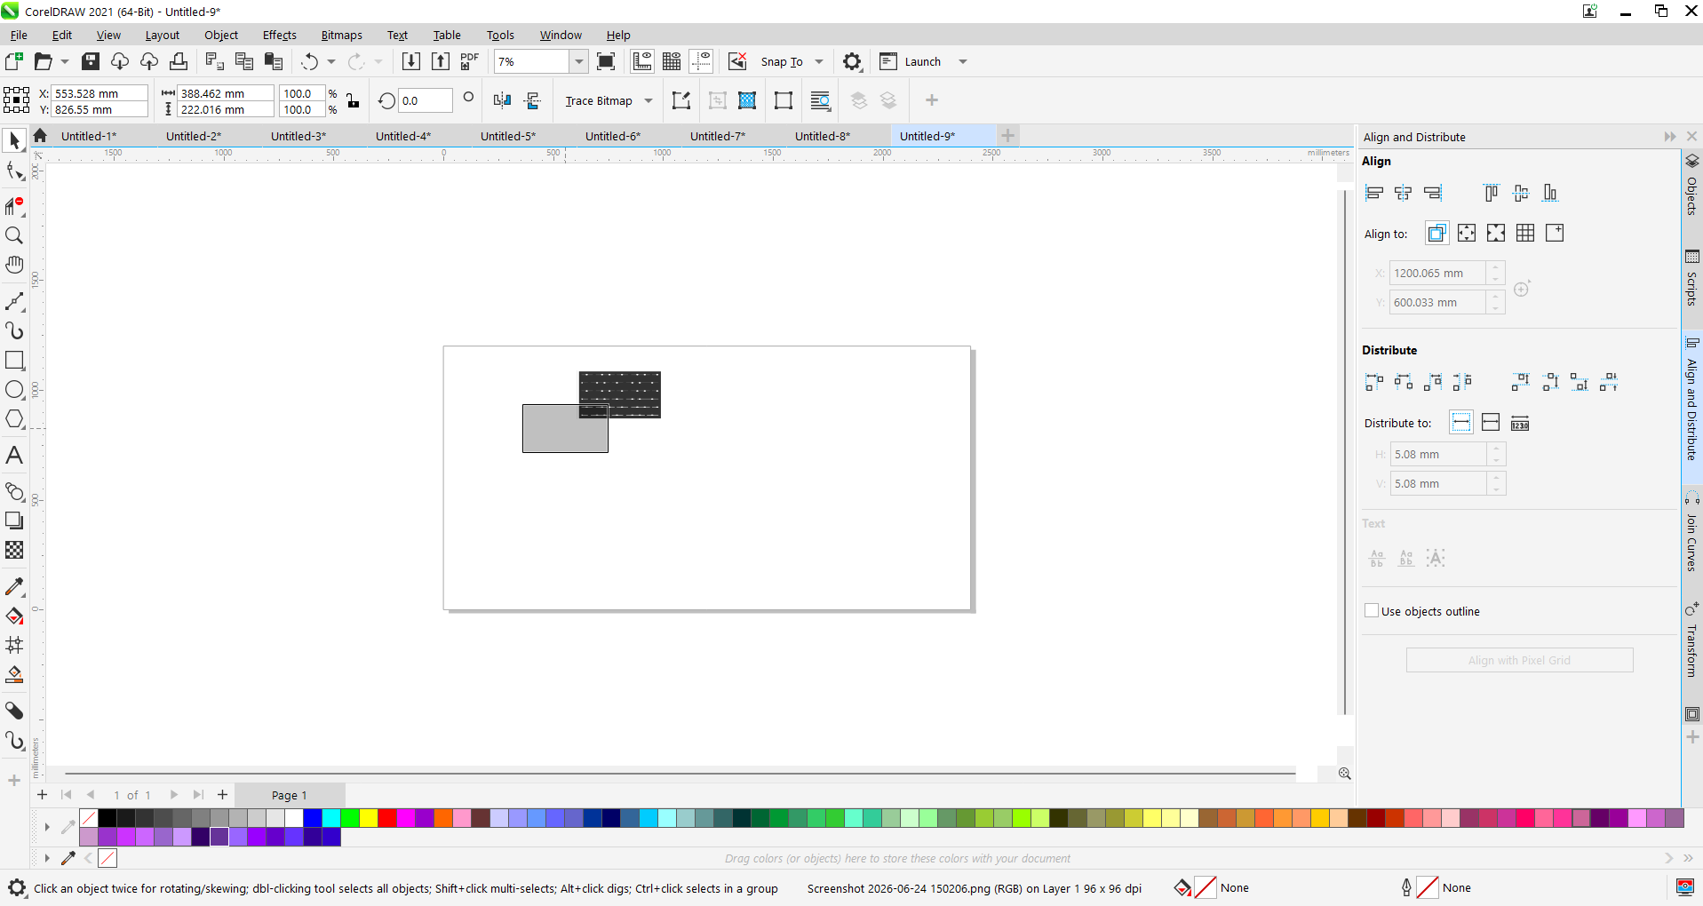This screenshot has height=906, width=1703.
Task: Open the Options gear icon
Action: 852,61
